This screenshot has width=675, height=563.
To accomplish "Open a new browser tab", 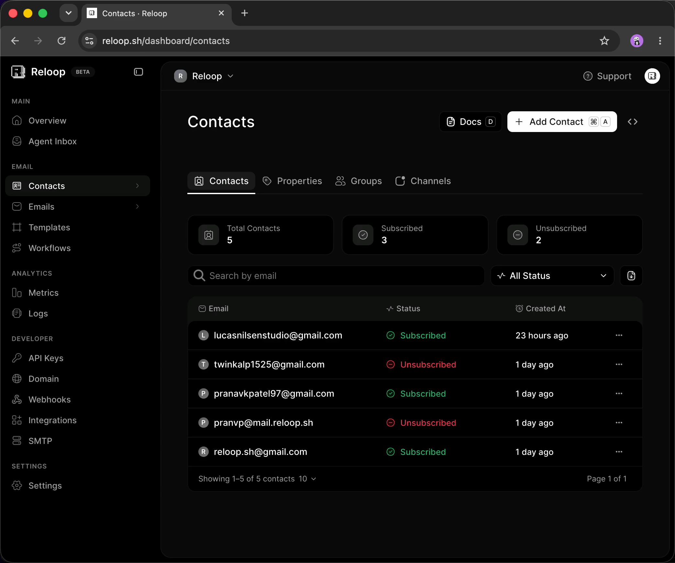I will (x=245, y=13).
